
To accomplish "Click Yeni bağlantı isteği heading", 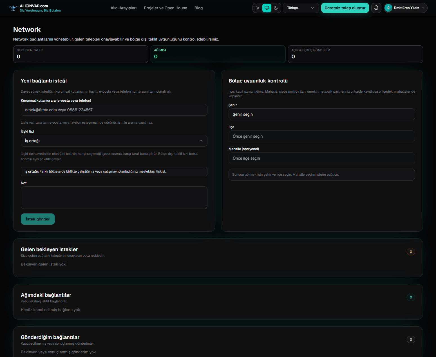I will [x=44, y=81].
